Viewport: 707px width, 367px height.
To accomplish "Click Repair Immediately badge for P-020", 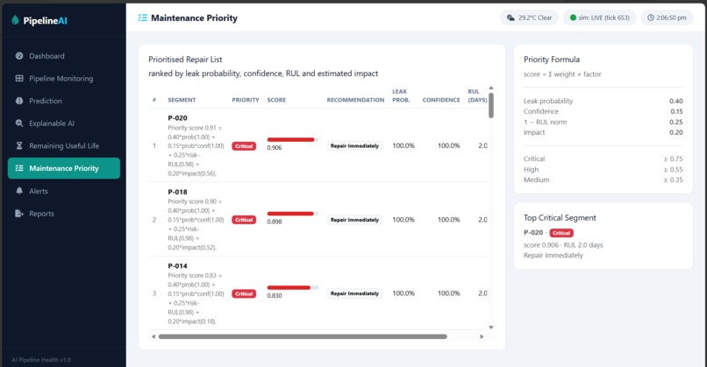I will click(x=354, y=146).
